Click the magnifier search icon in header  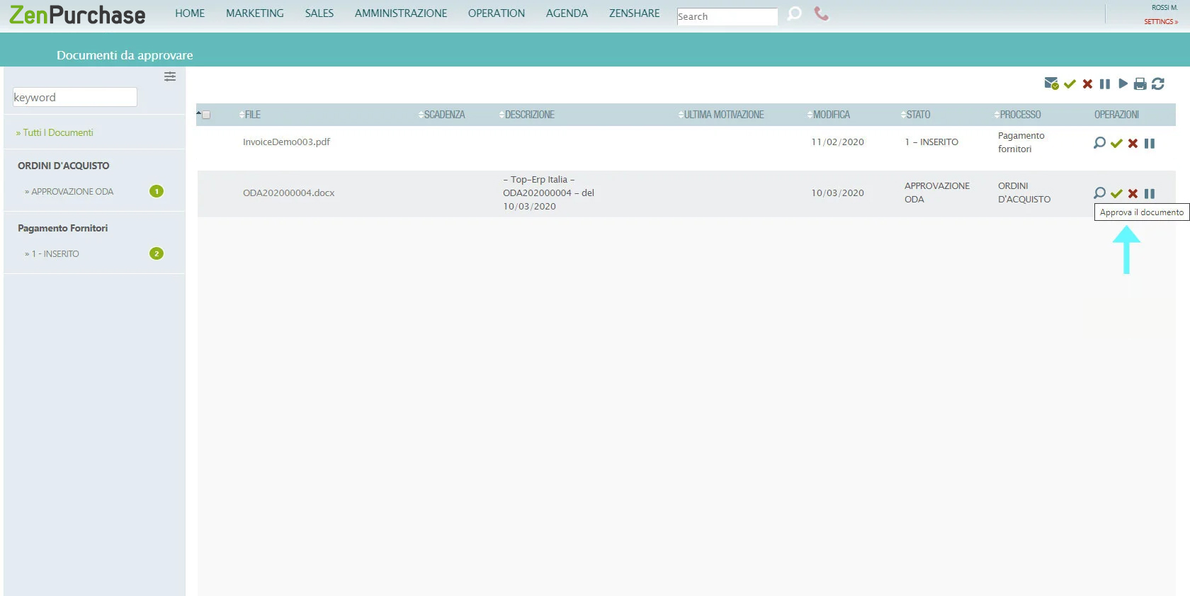(x=795, y=13)
